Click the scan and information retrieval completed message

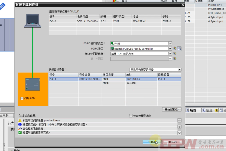pos(36,132)
